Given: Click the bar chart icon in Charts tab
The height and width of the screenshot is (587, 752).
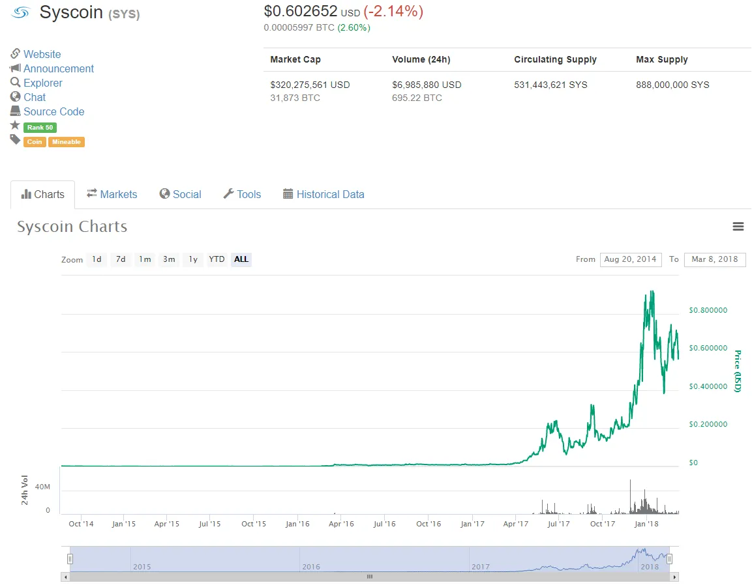Looking at the screenshot, I should pos(26,194).
